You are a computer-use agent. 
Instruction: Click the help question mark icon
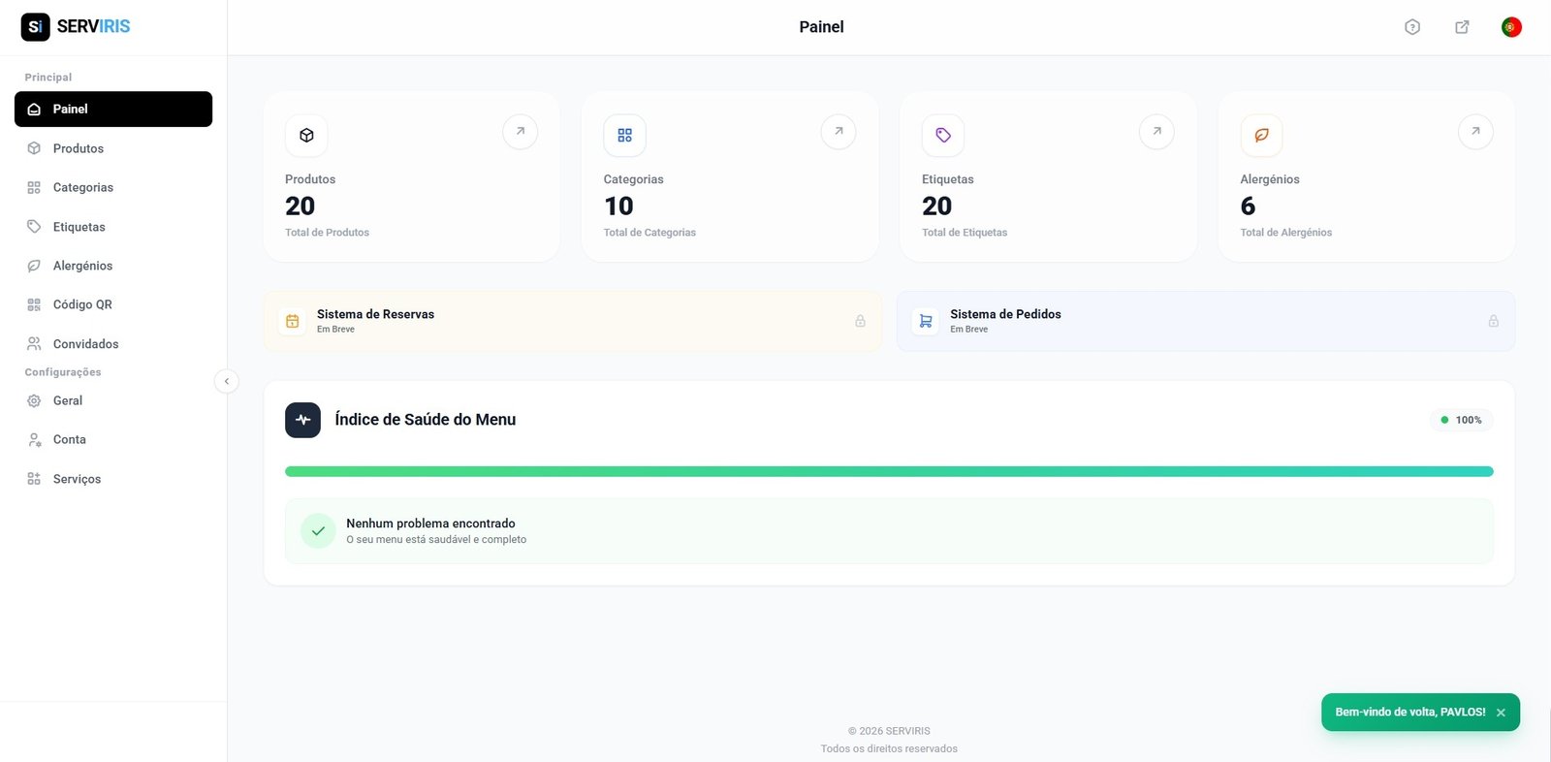click(1412, 27)
